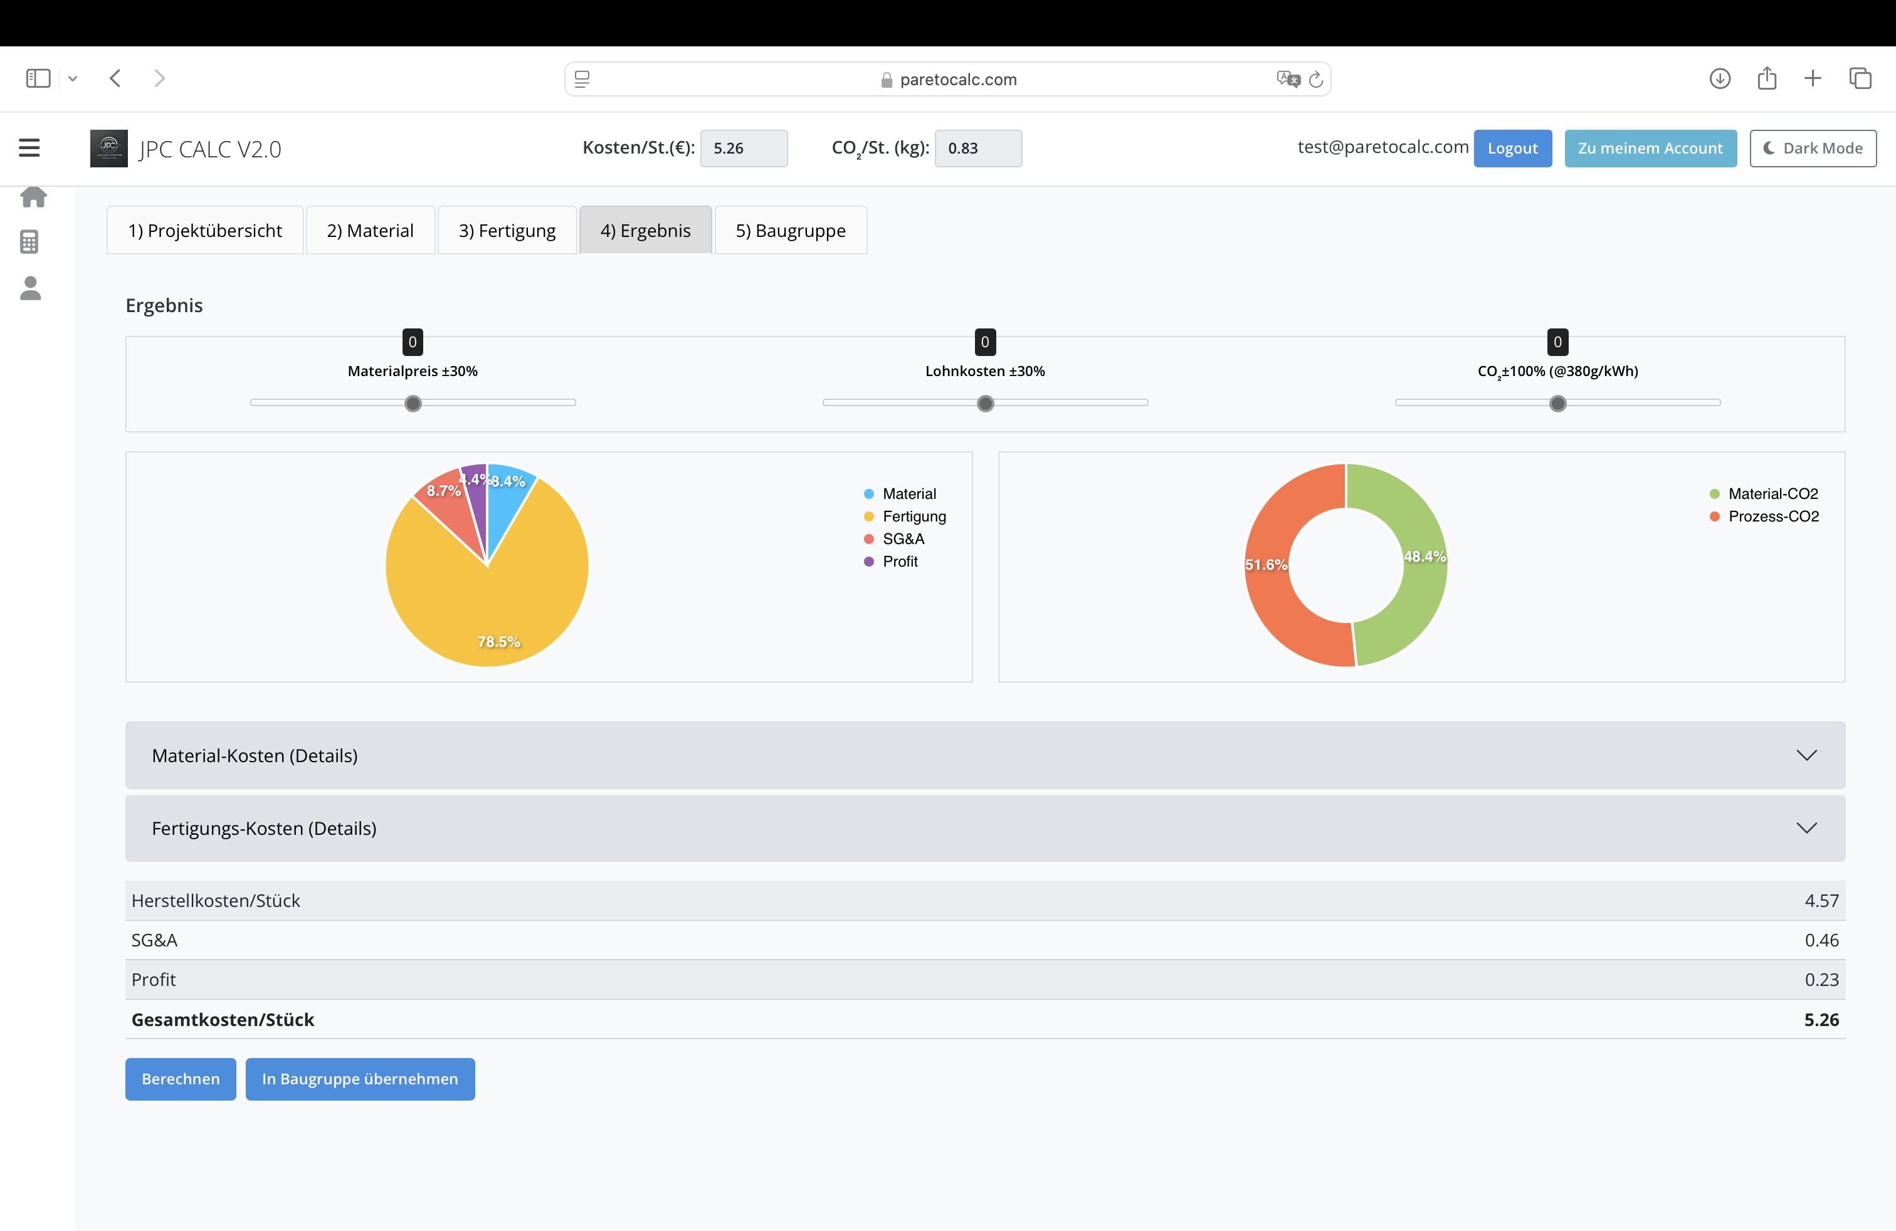Go back with the browser back arrow
The image size is (1896, 1231).
click(x=115, y=78)
